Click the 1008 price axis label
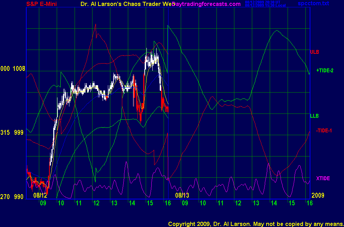344x227 pixels. tap(19, 69)
